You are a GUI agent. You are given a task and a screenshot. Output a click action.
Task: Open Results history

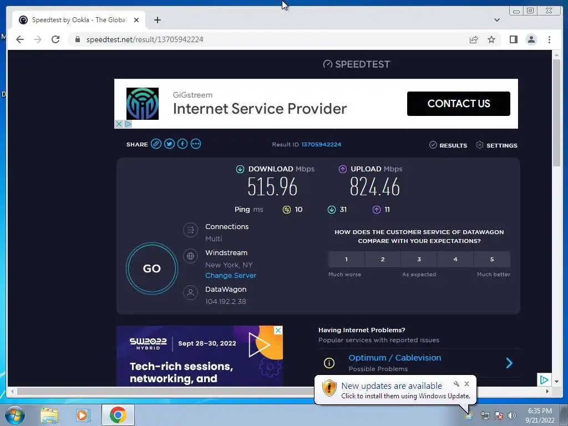coord(448,145)
